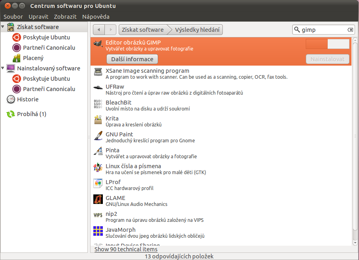Image resolution: width=359 pixels, height=260 pixels.
Task: Open Probíhá (1) in the sidebar
Action: tap(32, 114)
